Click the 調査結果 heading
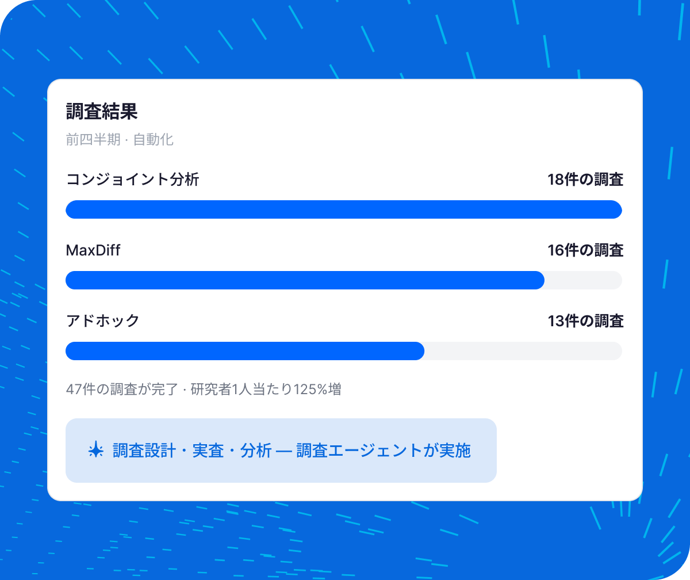 (102, 112)
